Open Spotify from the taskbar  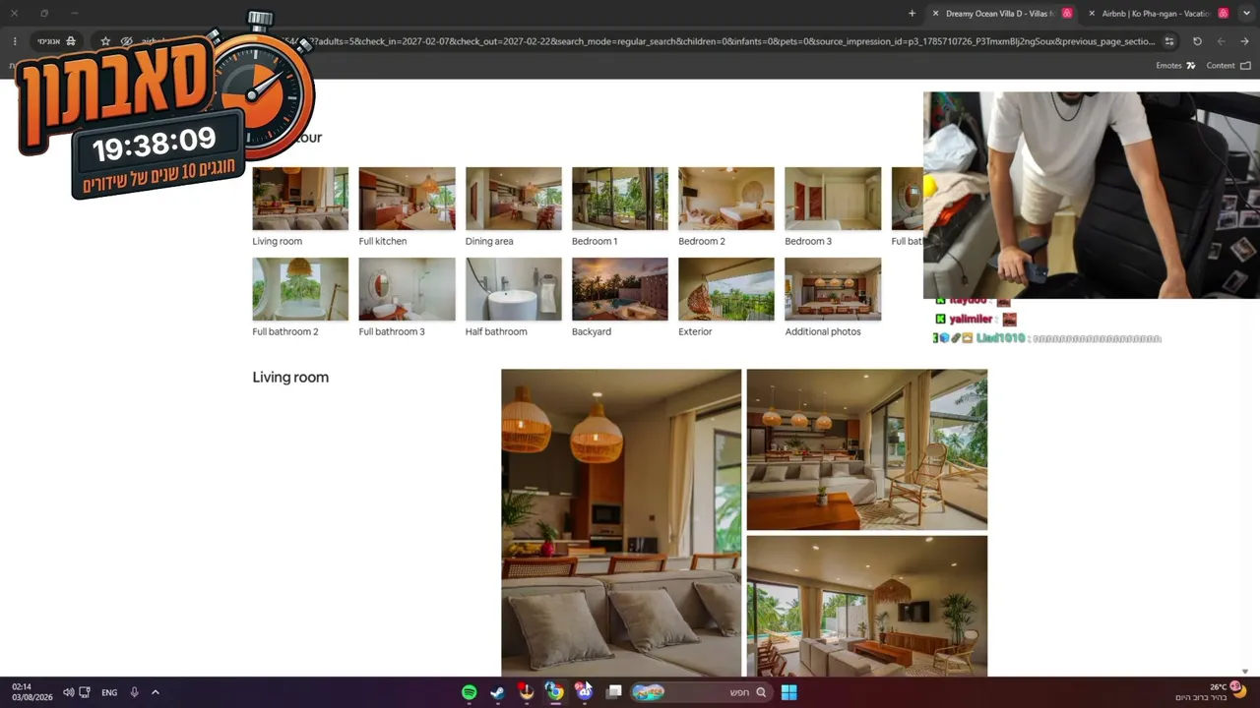(470, 692)
